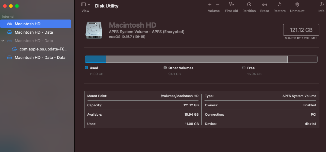Click the Type APFS System Volume value

[299, 96]
